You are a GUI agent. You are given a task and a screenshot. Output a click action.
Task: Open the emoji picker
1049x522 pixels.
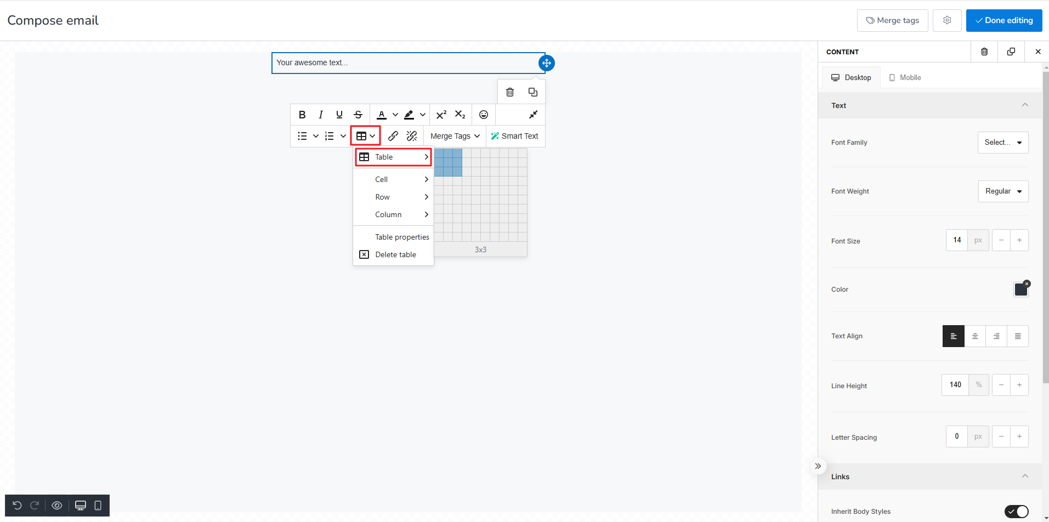click(x=483, y=114)
